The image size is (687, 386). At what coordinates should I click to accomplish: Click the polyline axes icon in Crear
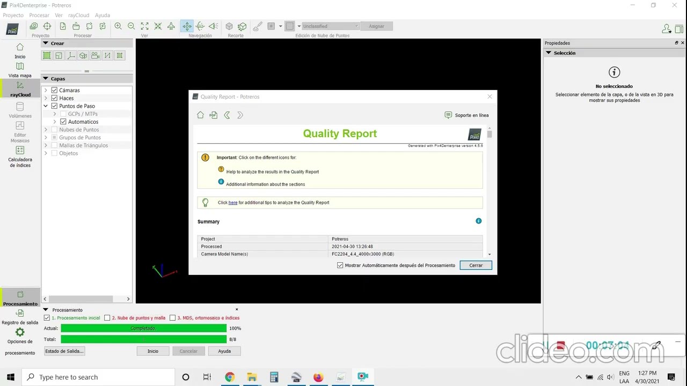(71, 55)
